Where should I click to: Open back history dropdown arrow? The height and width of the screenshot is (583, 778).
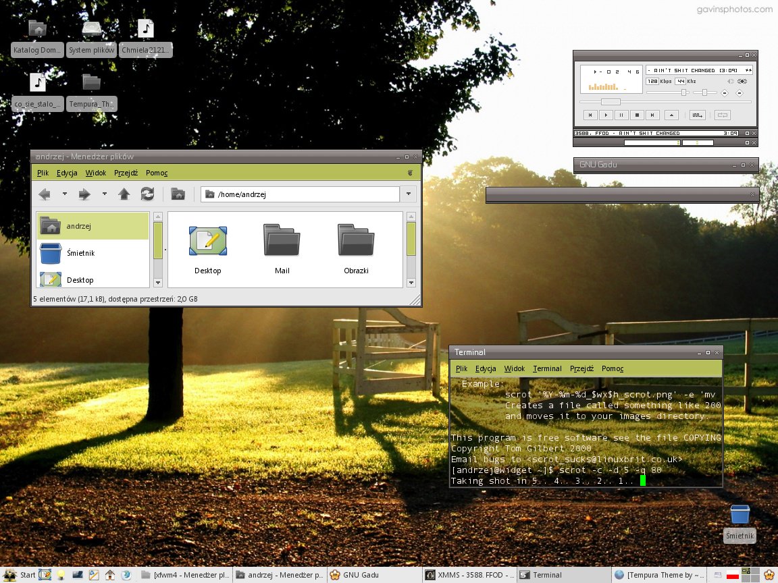click(65, 194)
